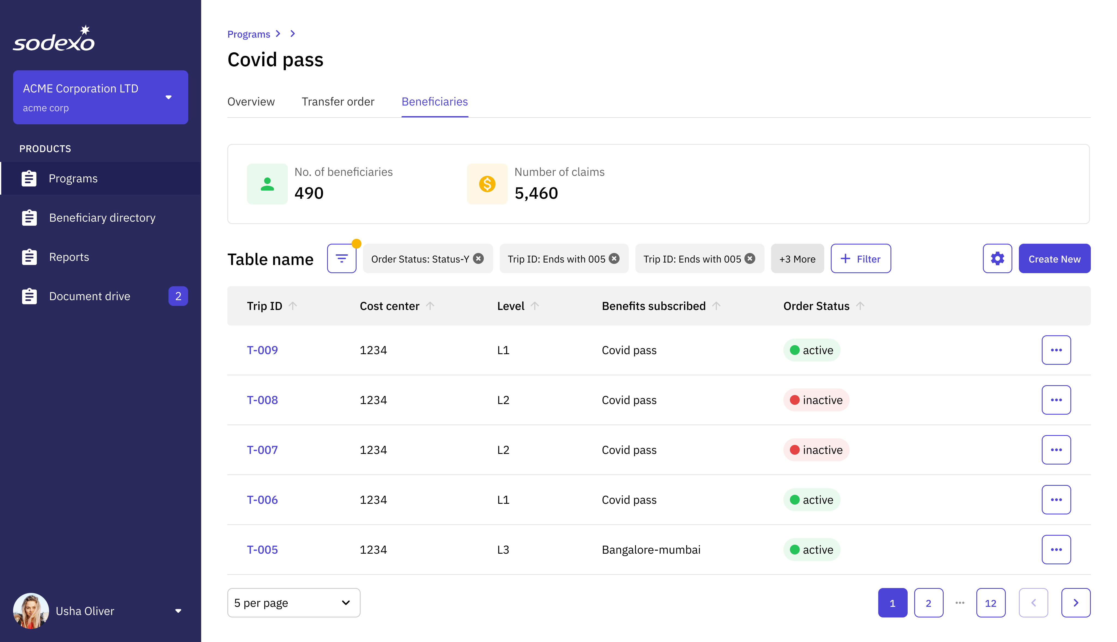
Task: Click the Document drive sidebar icon
Action: (x=29, y=296)
